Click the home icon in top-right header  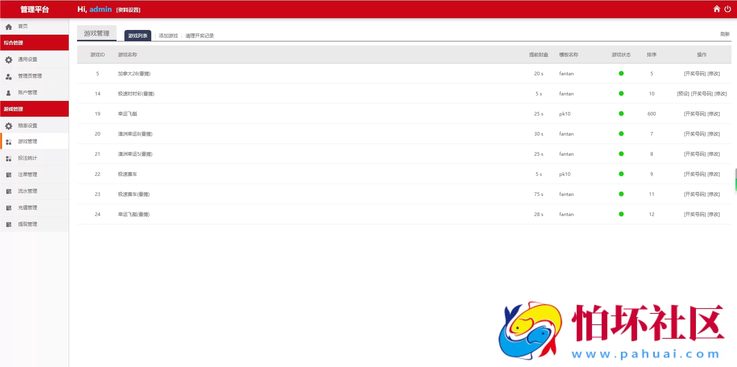pyautogui.click(x=716, y=9)
